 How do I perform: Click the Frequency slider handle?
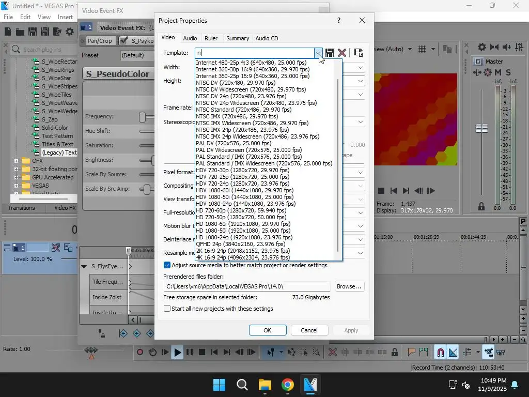[x=143, y=117]
